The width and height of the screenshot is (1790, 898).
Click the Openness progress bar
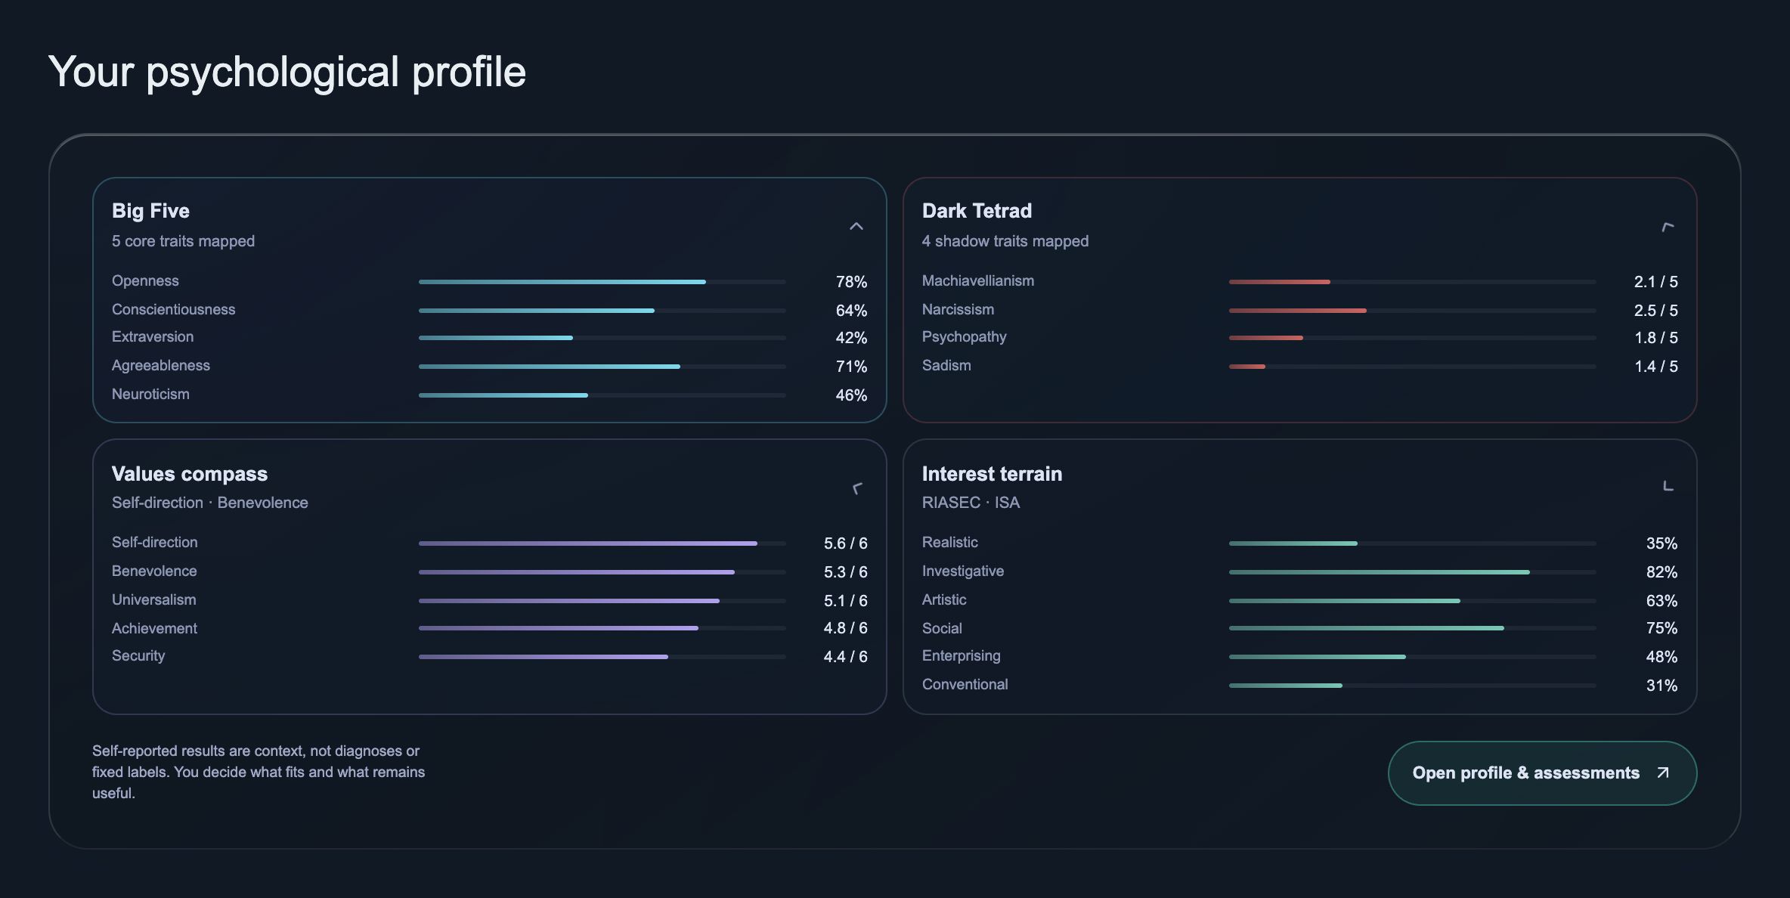(x=602, y=282)
